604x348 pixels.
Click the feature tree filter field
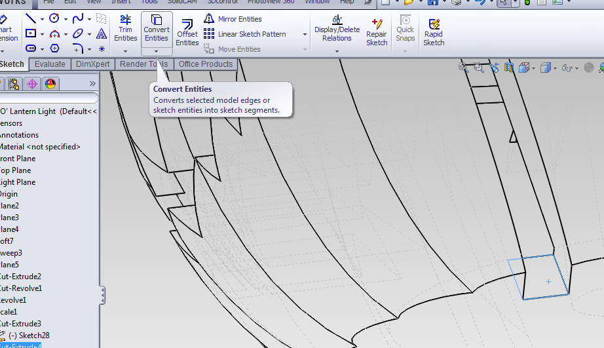coord(49,98)
